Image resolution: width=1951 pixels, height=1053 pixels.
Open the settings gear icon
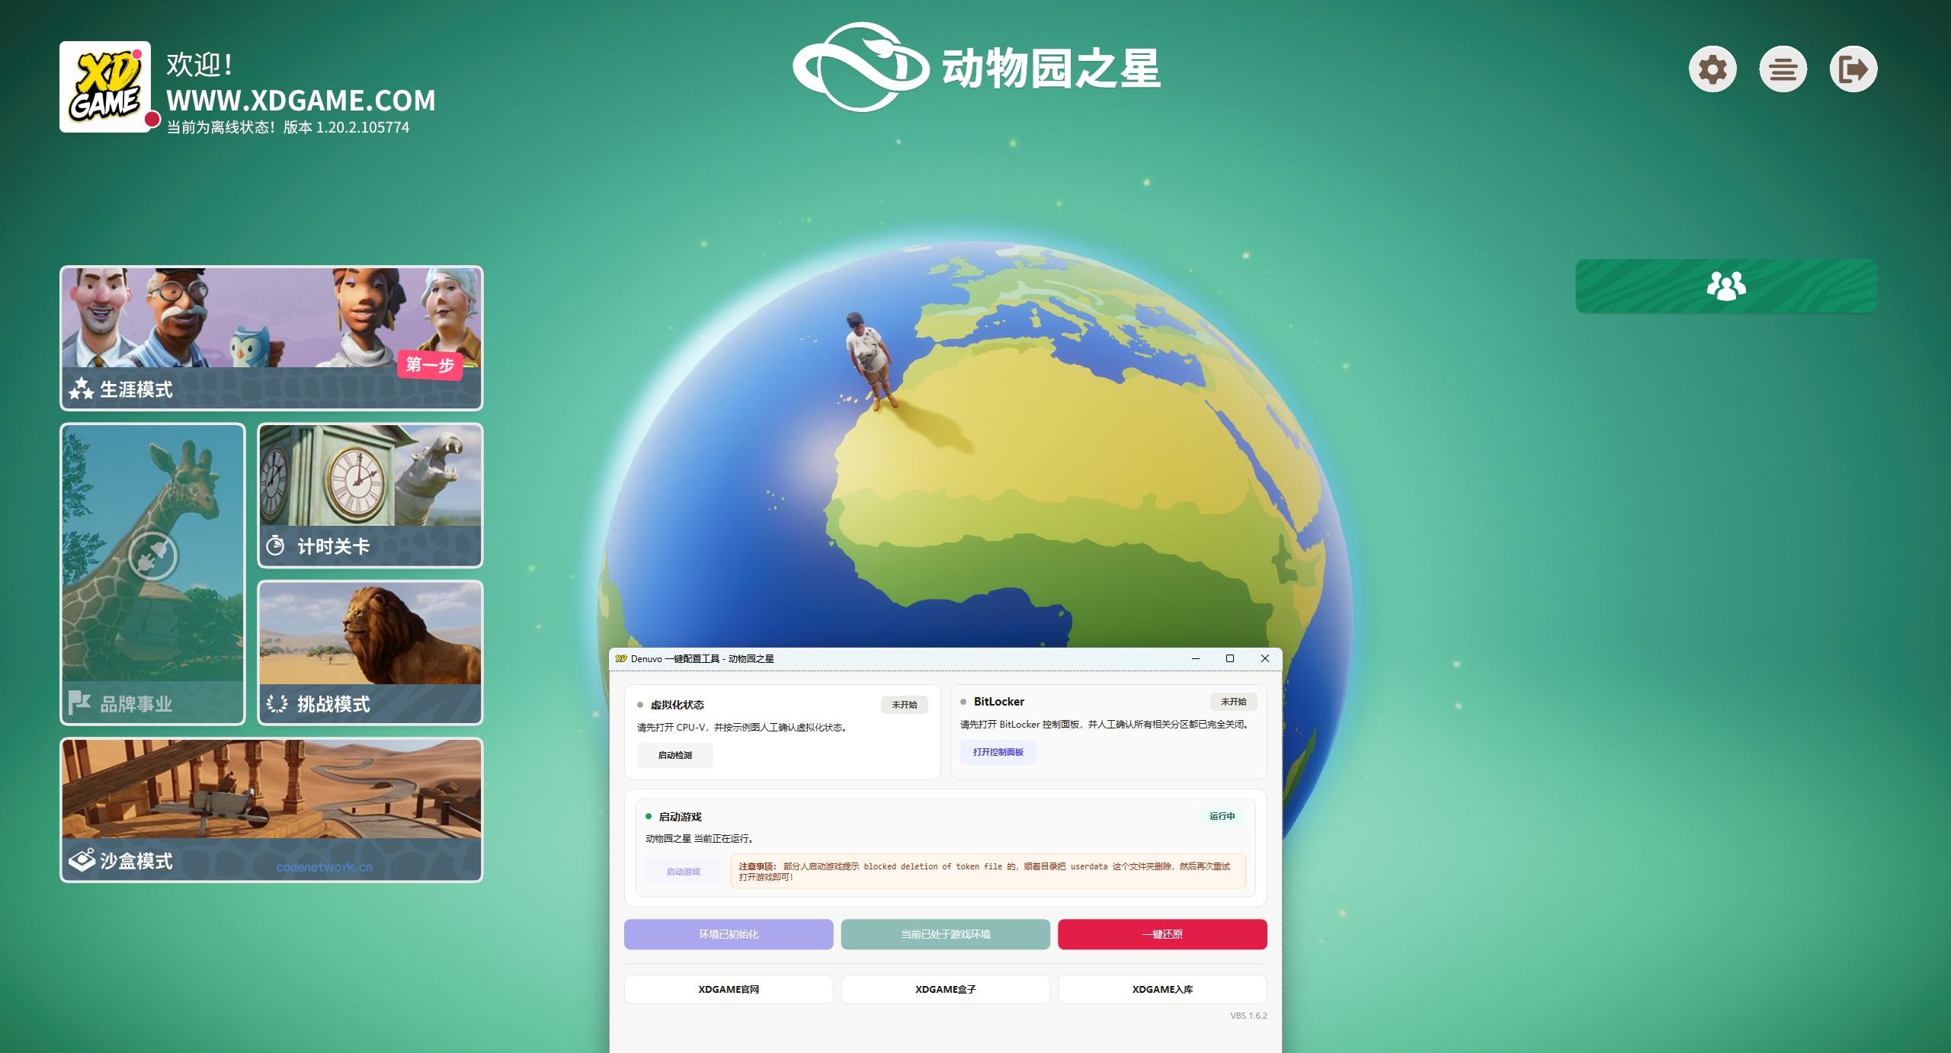tap(1712, 69)
